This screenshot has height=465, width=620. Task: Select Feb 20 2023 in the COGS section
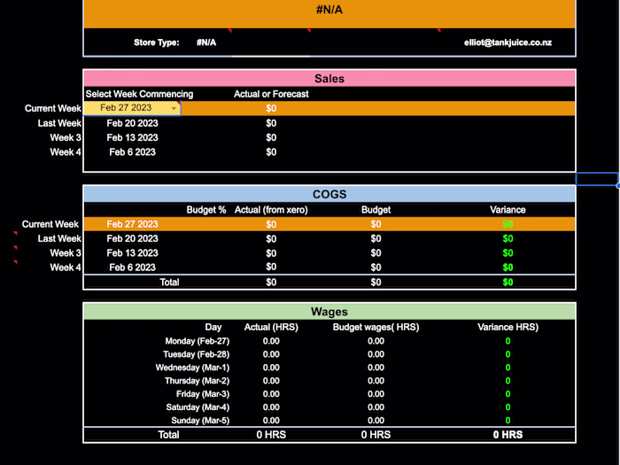[133, 239]
